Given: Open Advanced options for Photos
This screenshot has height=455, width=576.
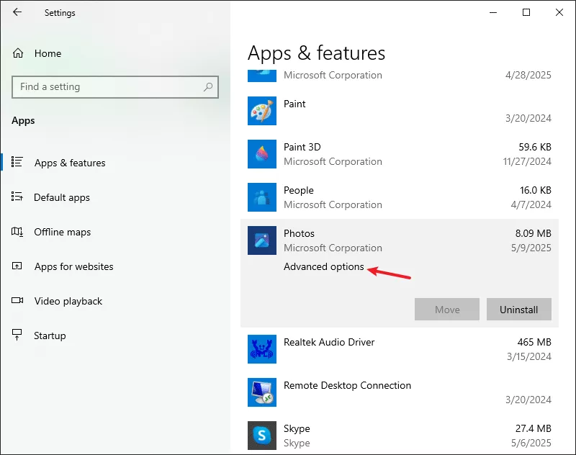Looking at the screenshot, I should pyautogui.click(x=323, y=266).
